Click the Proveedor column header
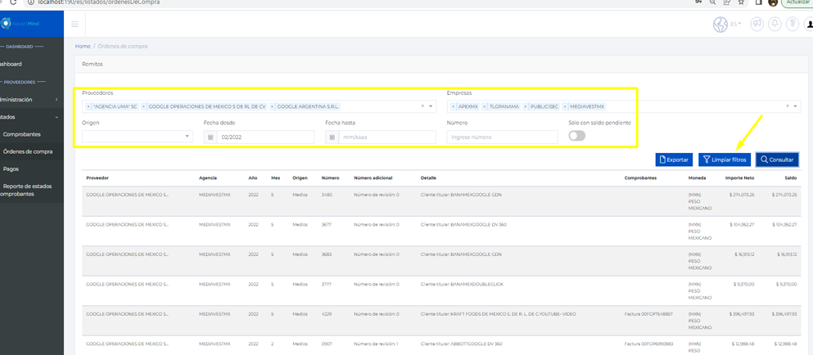Image resolution: width=813 pixels, height=355 pixels. [97, 177]
